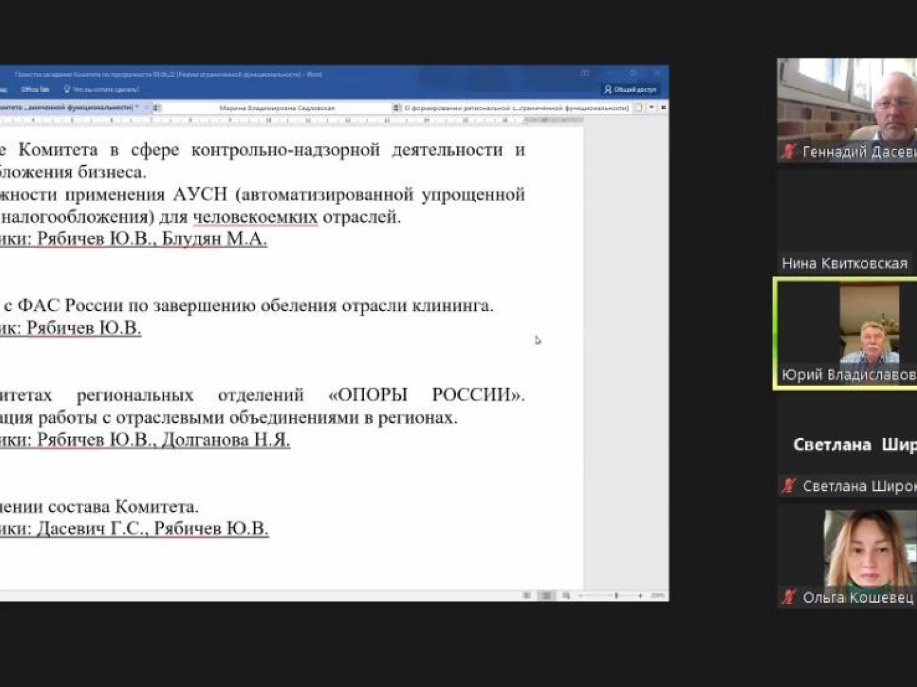Click the zoom percentage value in the status bar
Screen dimensions: 917x687
[x=657, y=595]
